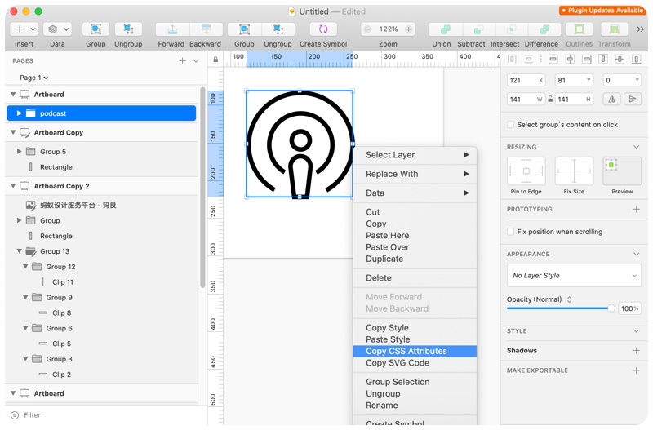Open the No Layer Style dropdown

tap(574, 276)
